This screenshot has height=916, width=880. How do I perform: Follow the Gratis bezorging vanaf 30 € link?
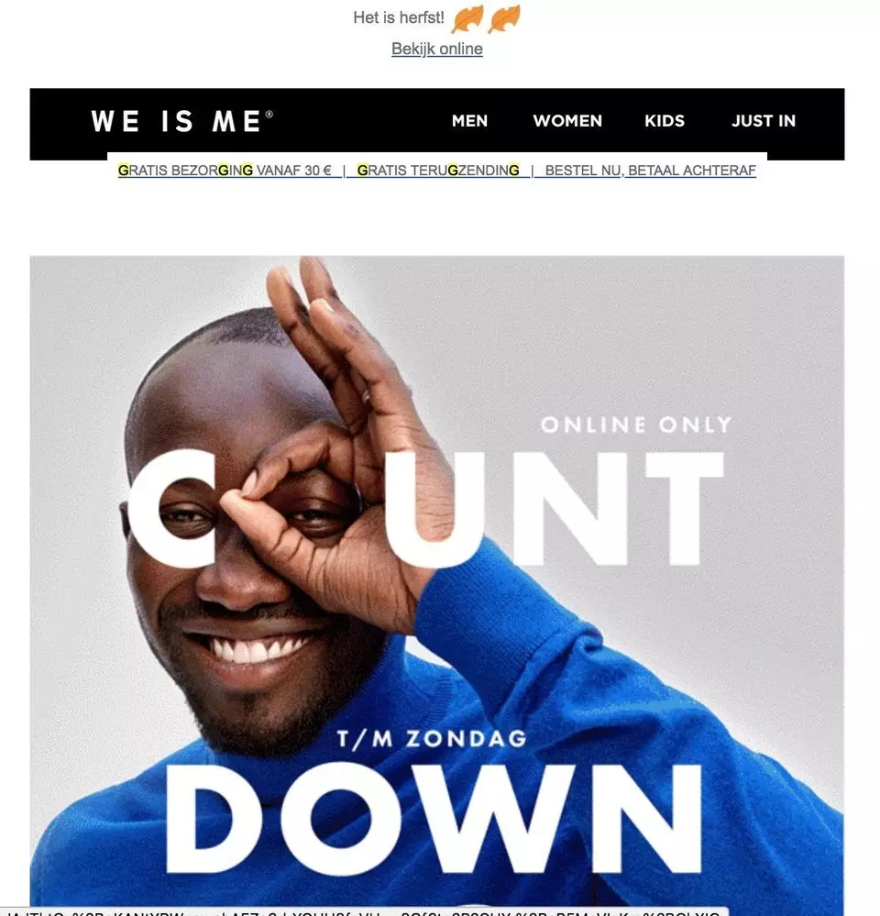pyautogui.click(x=225, y=170)
